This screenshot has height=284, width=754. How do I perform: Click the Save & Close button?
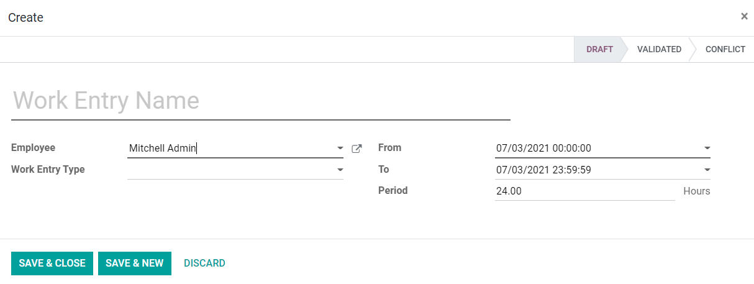(x=52, y=263)
